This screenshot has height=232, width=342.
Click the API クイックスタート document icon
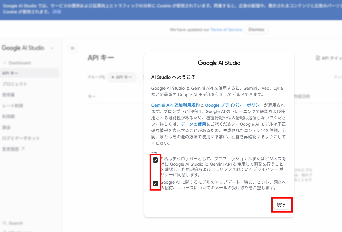(x=317, y=58)
